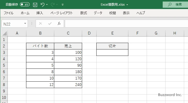Viewport: 188px width, 103px height.
Task: Click the formula bar options dots handle
Action: pos(32,23)
